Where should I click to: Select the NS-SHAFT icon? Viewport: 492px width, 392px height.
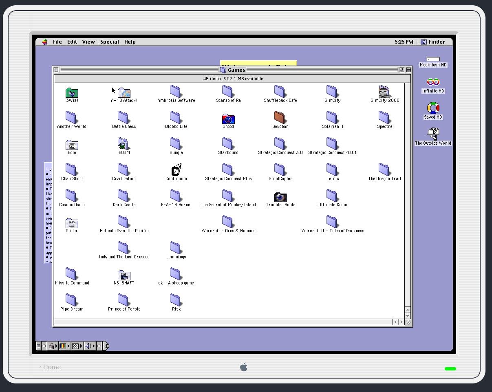tap(124, 275)
